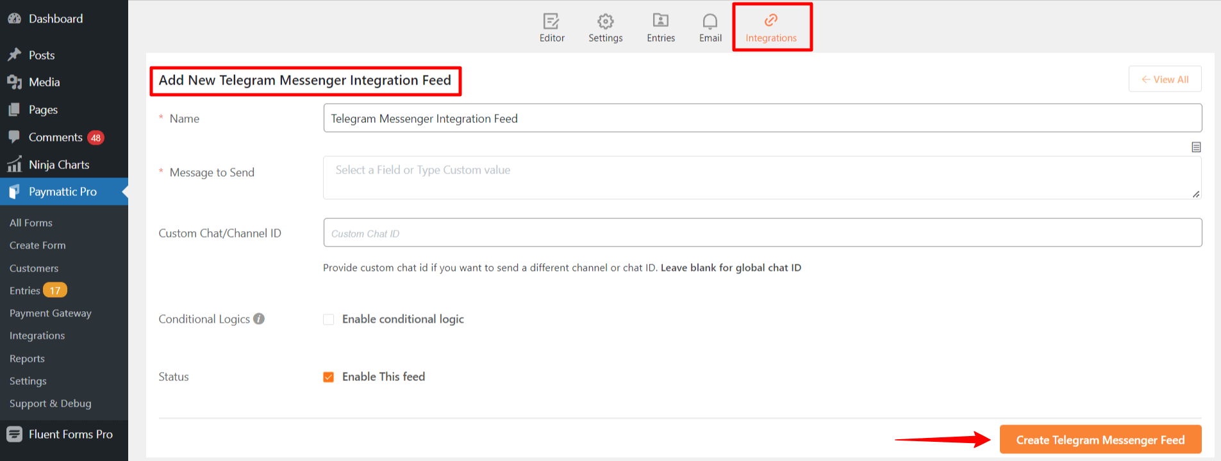Open the shortcode list icon above message field

tap(1196, 147)
